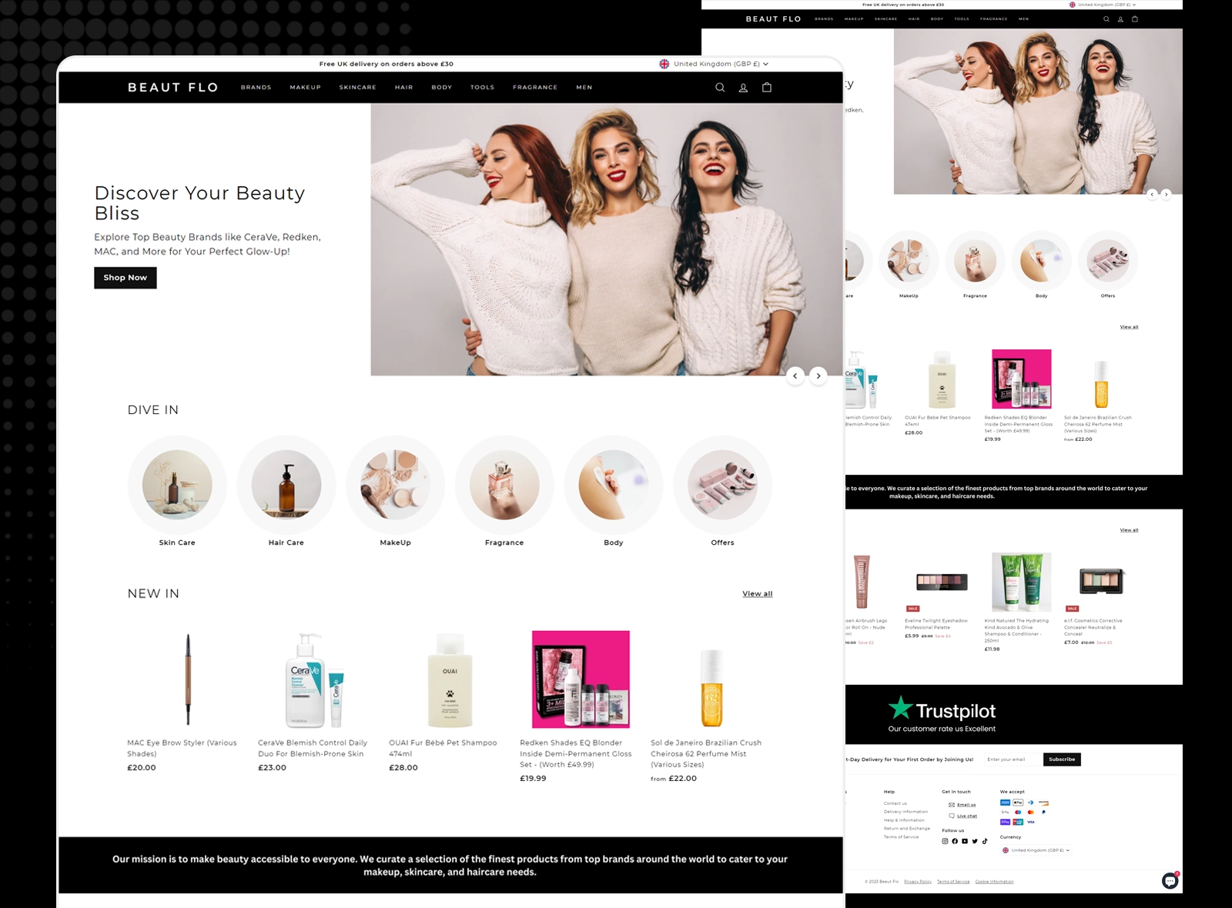Open Eveline Twilight Eyeshadow Palette product image
Viewport: 1232px width, 908px height.
(942, 582)
